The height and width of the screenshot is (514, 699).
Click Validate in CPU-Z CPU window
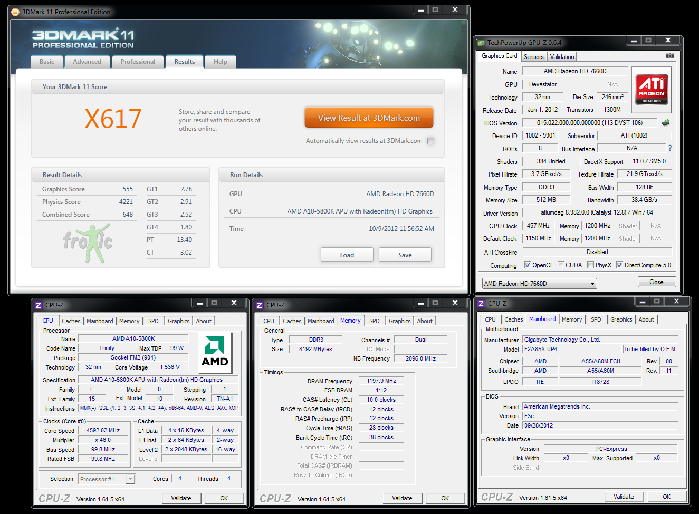[181, 498]
